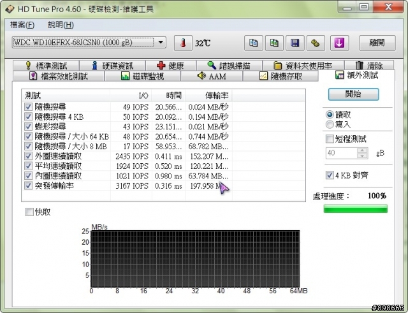Click the I/O column header
Image resolution: width=408 pixels, height=313 pixels.
click(131, 96)
